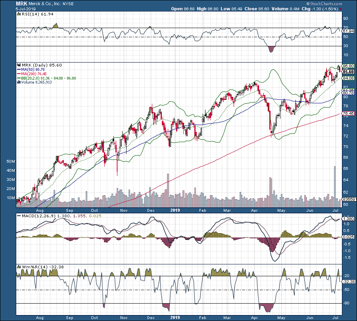This screenshot has width=357, height=321.
Task: Click the 'Merck & Co., Inc.' company name
Action: point(45,4)
